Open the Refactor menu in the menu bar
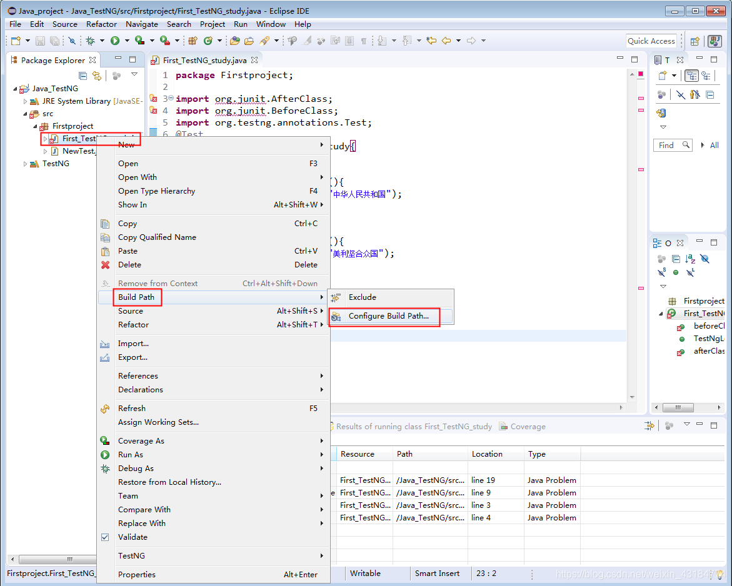Image resolution: width=732 pixels, height=586 pixels. click(101, 24)
